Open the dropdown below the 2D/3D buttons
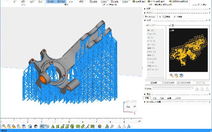212x132 pixels. point(192,89)
